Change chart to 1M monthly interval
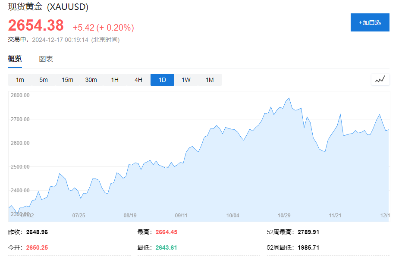 (210, 80)
